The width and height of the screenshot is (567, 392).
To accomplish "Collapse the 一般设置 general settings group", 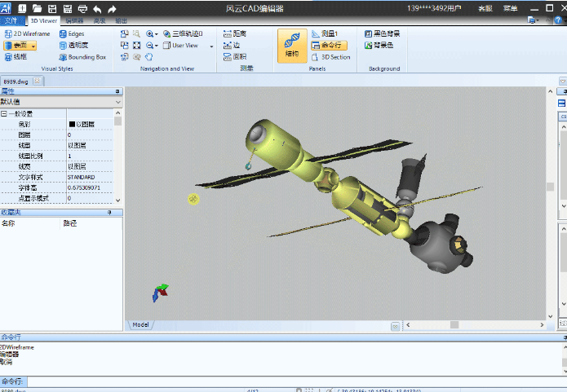I will point(4,113).
